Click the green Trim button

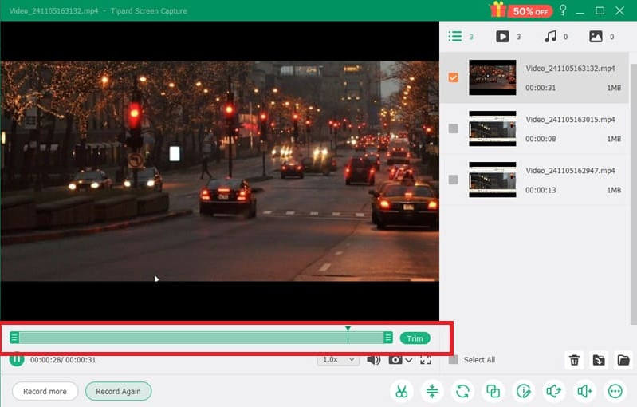[x=415, y=338]
